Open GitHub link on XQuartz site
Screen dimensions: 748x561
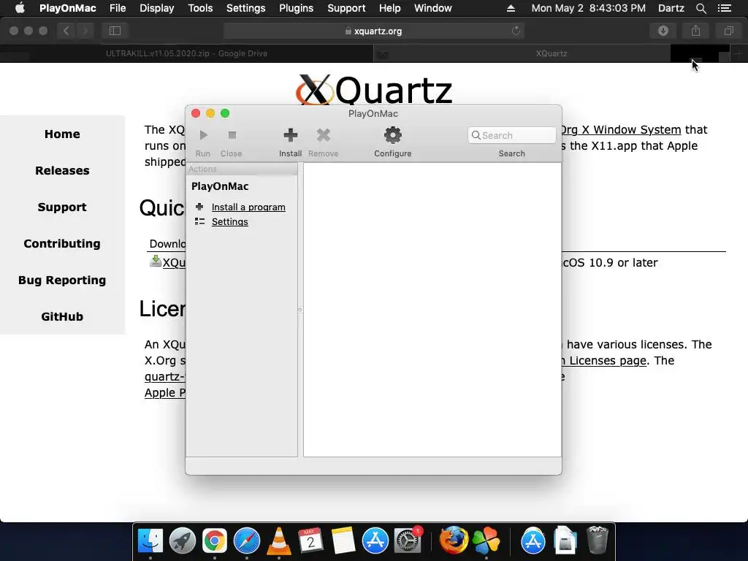(62, 317)
